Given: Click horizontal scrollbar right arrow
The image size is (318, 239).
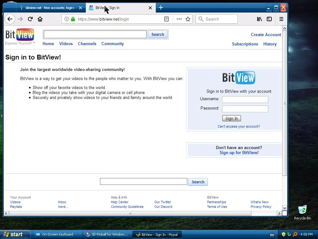Looking at the screenshot, I should point(279,213).
